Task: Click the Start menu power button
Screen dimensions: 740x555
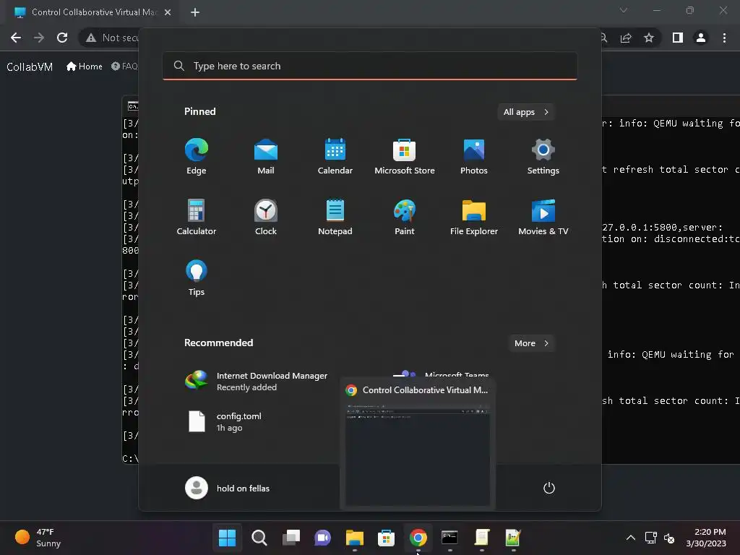Action: [x=549, y=488]
